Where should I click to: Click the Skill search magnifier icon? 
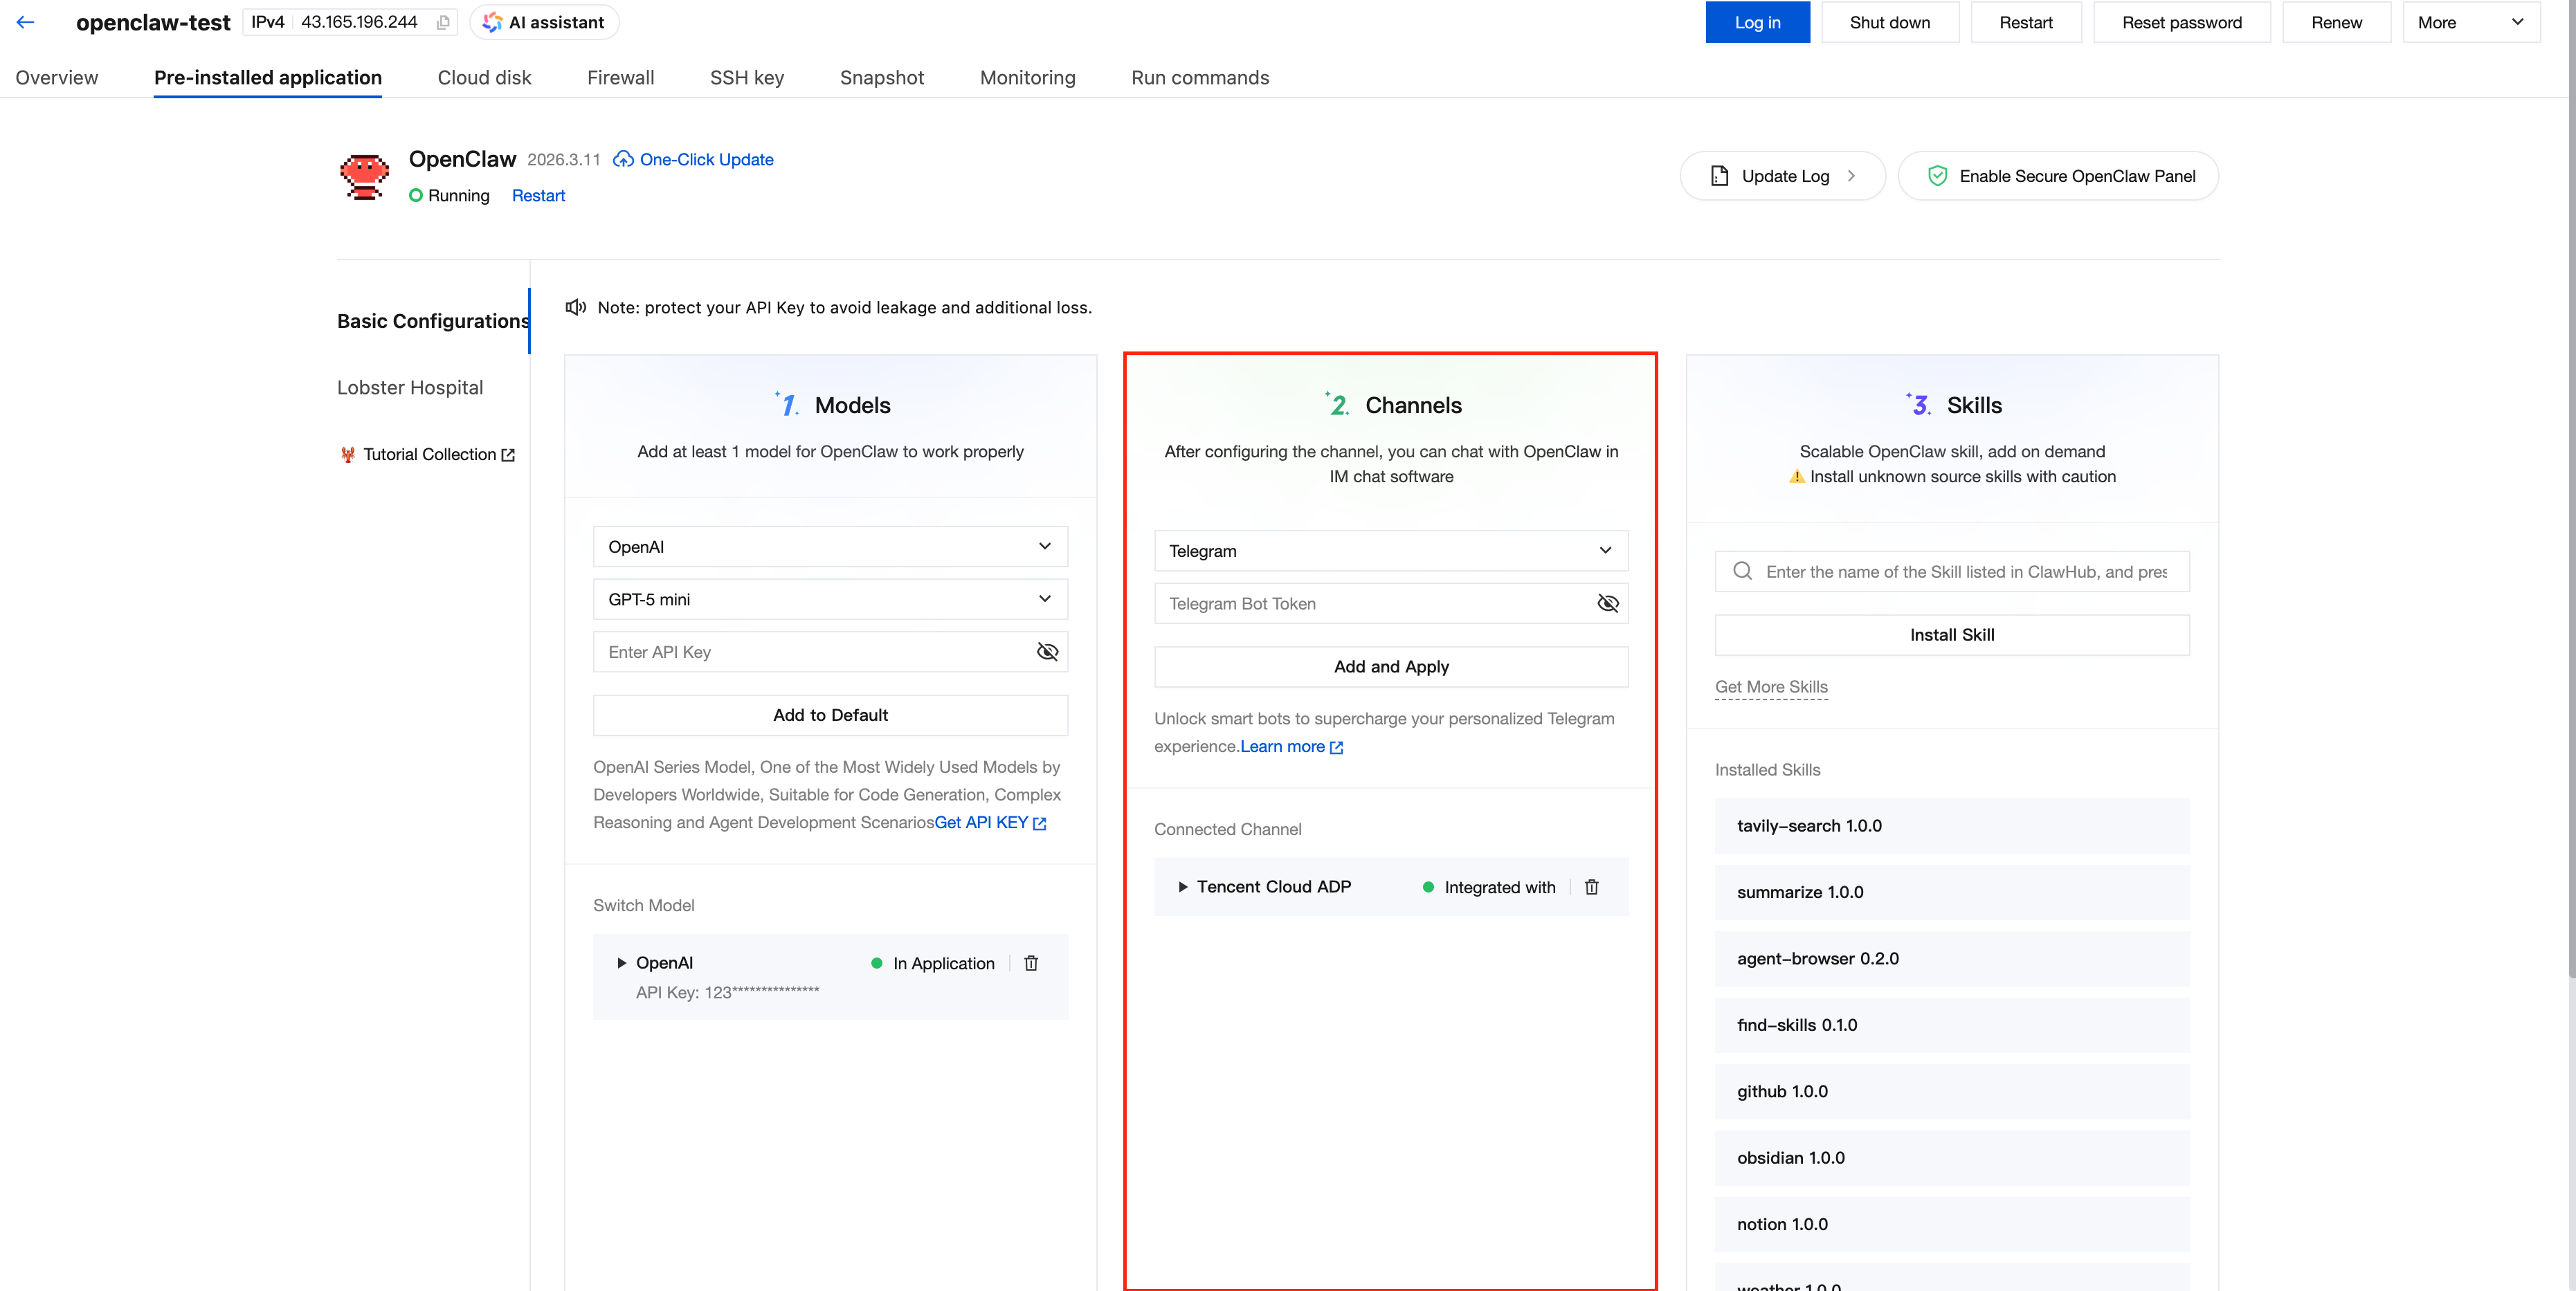pos(1743,571)
